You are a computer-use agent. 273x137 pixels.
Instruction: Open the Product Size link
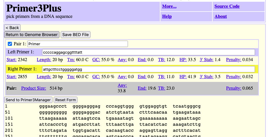tap(34, 88)
